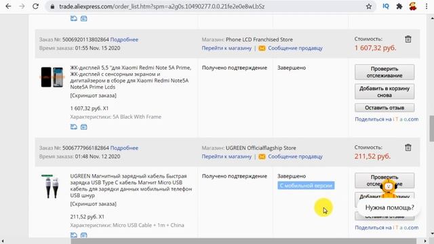Reload the AliExpress order page
This screenshot has width=434, height=244.
35,6
